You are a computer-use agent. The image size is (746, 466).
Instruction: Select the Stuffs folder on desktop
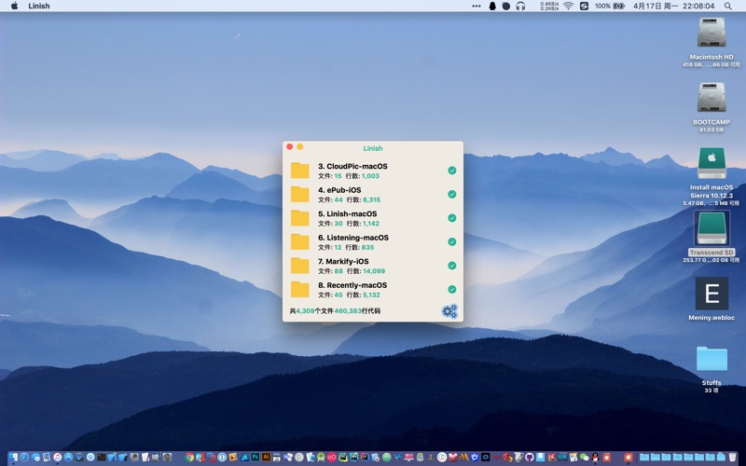(711, 360)
